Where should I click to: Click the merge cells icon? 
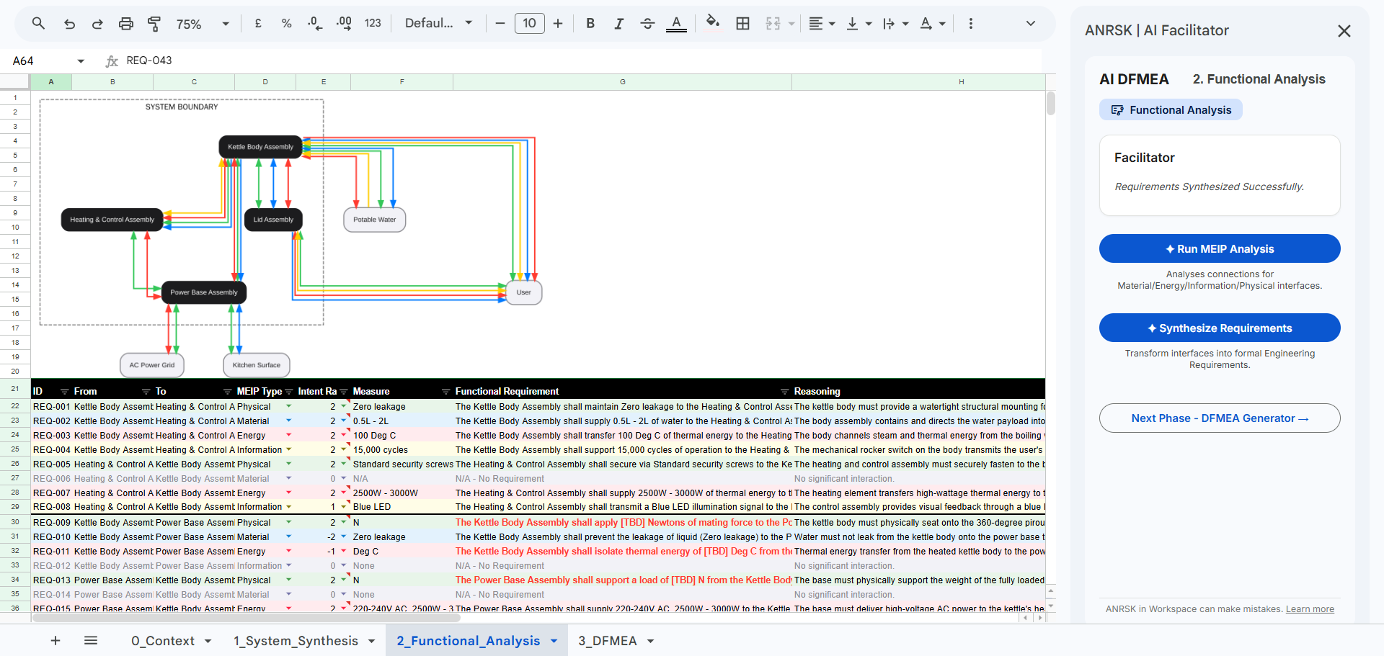[773, 24]
